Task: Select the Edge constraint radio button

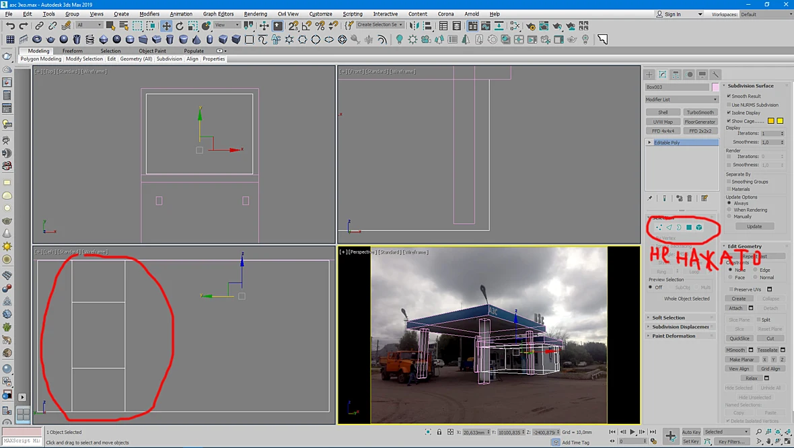Action: click(x=755, y=270)
